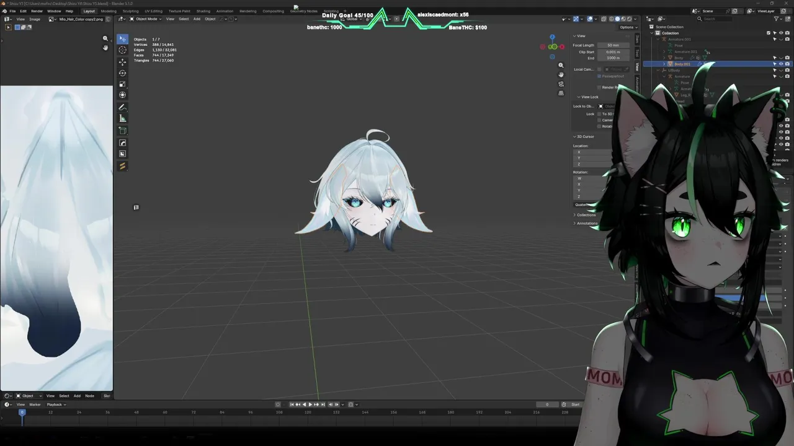Open the Object Mode dropdown
The image size is (794, 446).
click(x=145, y=19)
